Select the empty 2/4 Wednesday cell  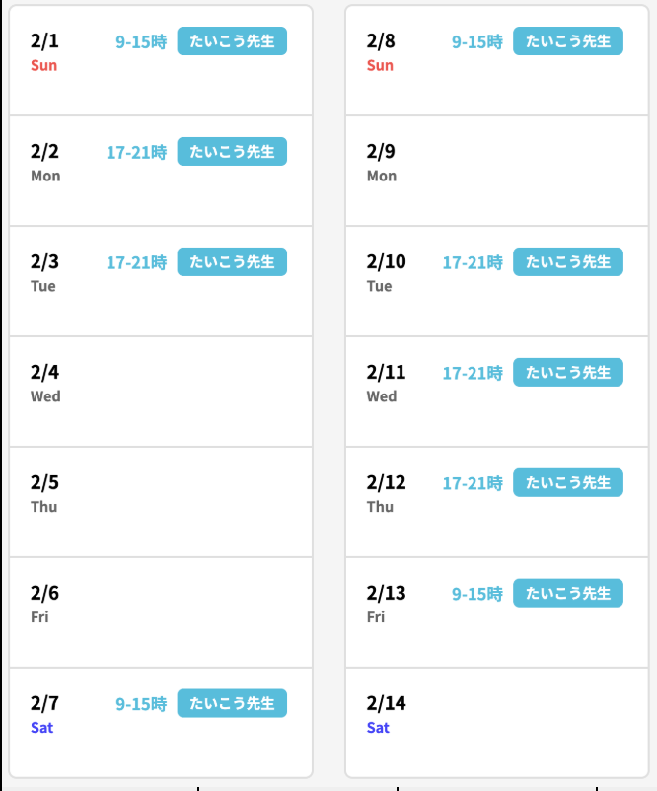pyautogui.click(x=161, y=392)
